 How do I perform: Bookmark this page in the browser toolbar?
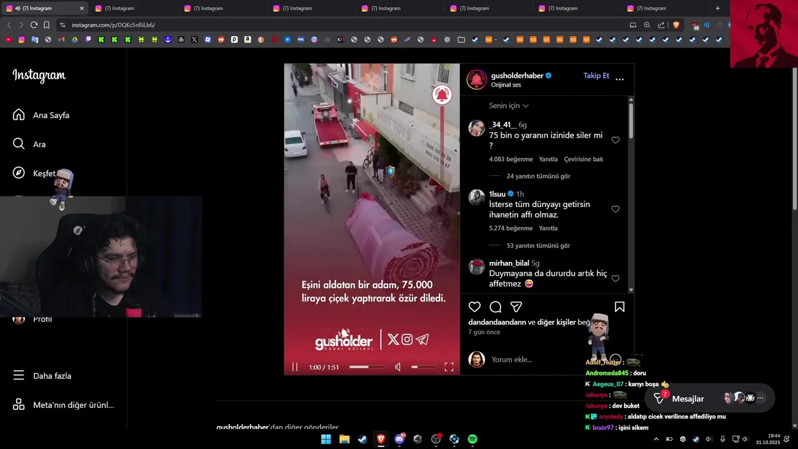(46, 25)
